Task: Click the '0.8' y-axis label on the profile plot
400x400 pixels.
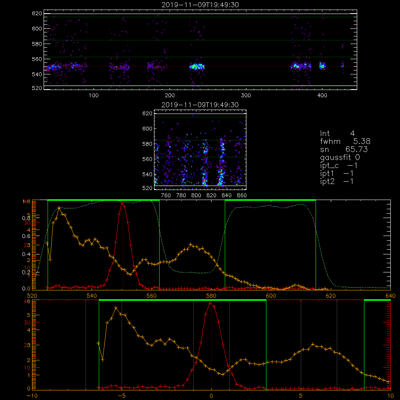Action: 26,218
